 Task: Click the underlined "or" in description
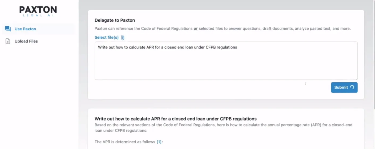195,29
